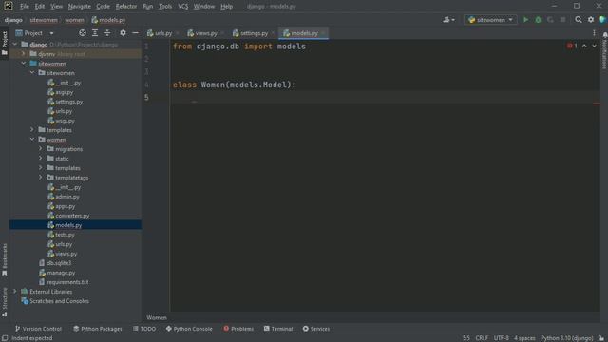Screen dimensions: 608x342
Task: Switch to the settings.py editor tab
Action: point(251,33)
